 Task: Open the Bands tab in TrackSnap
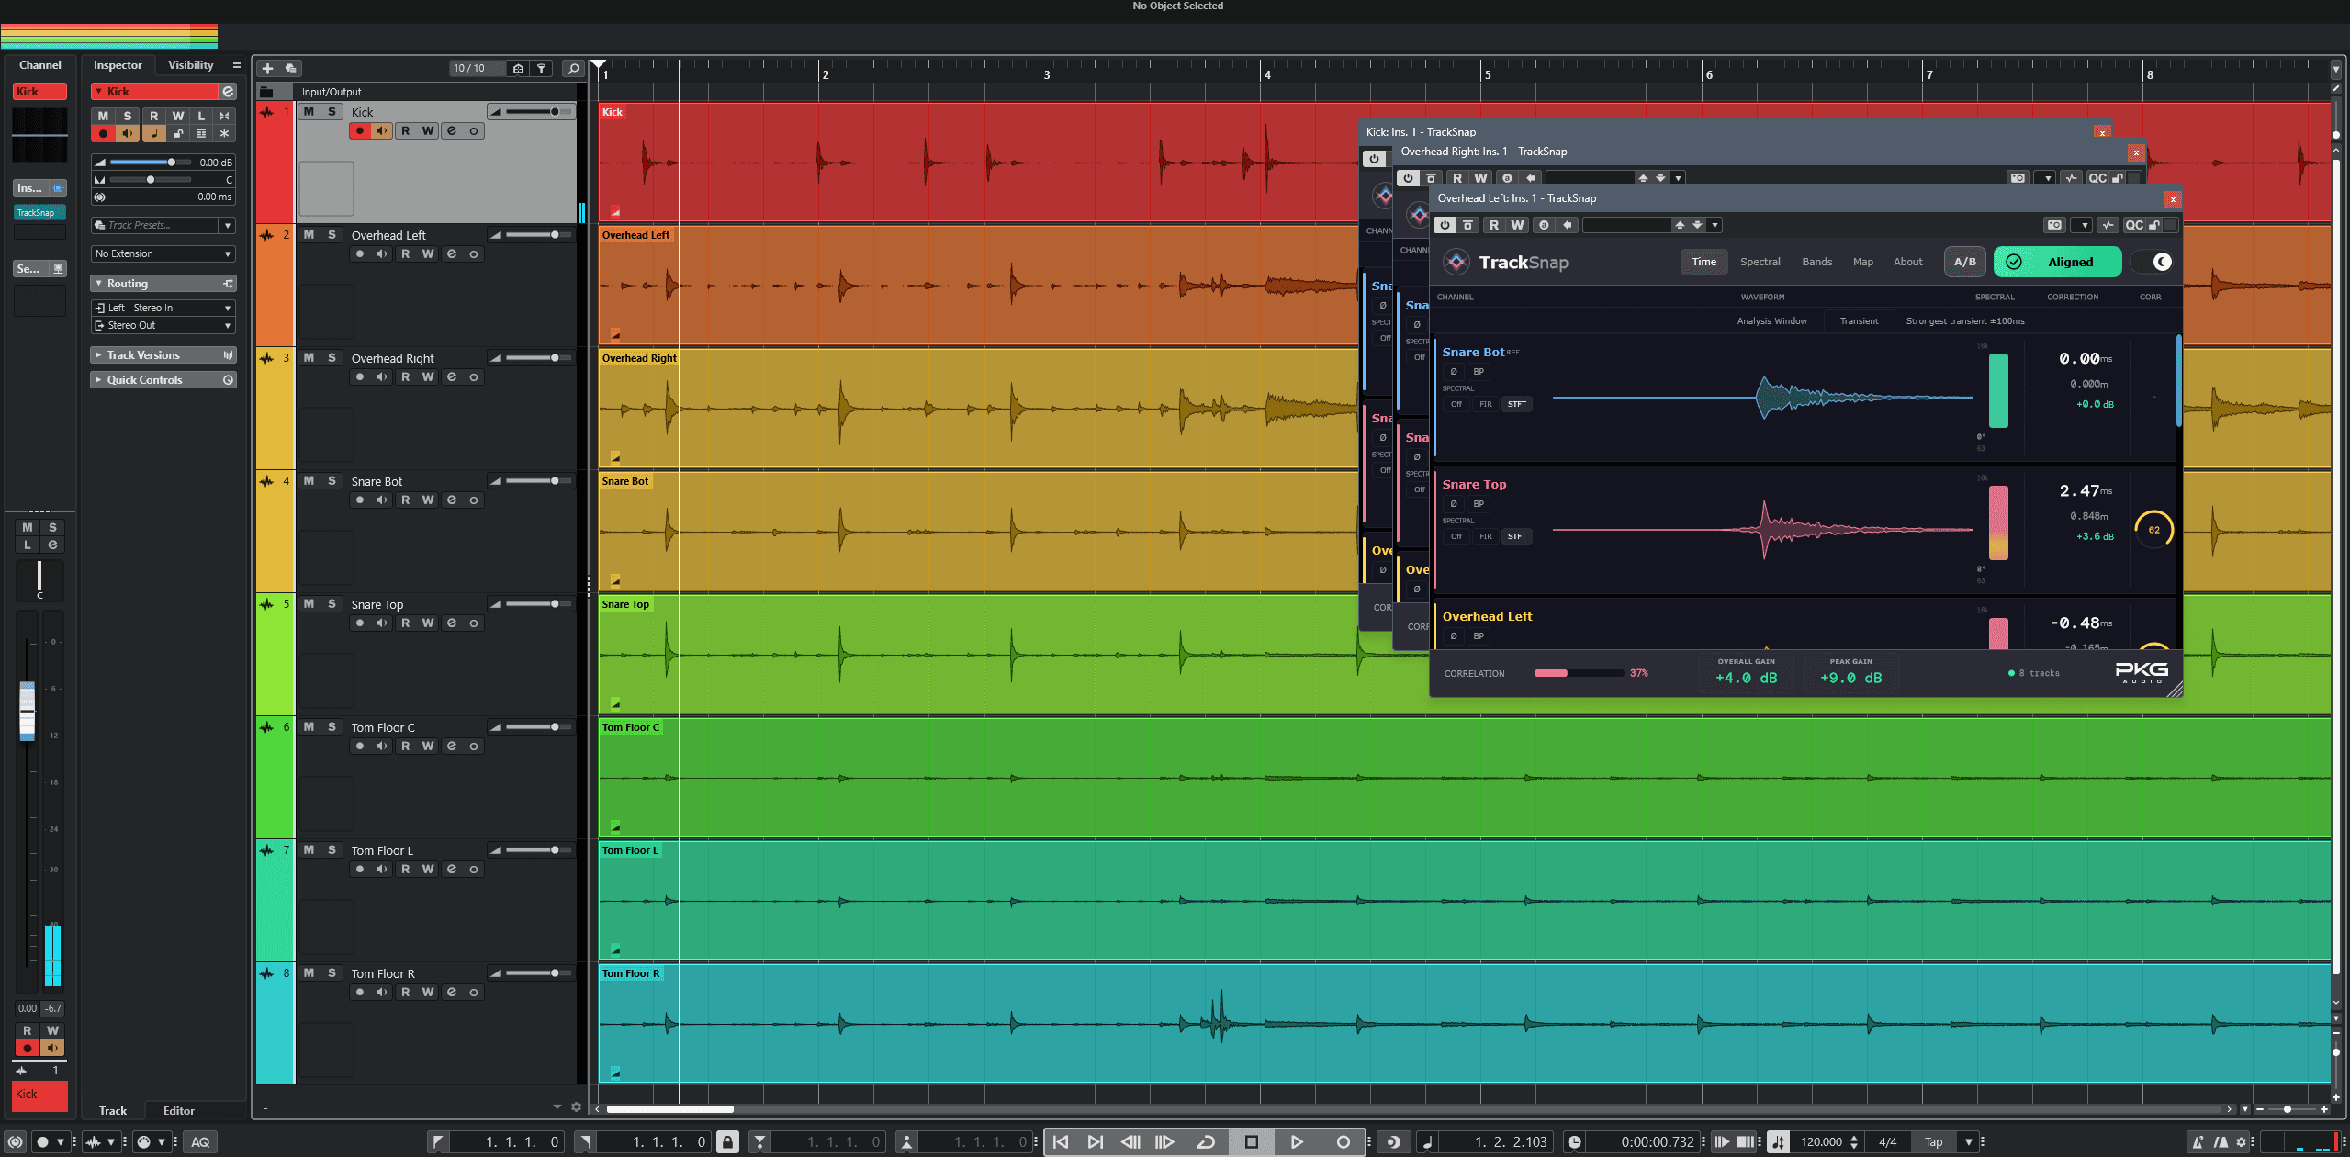[1816, 262]
